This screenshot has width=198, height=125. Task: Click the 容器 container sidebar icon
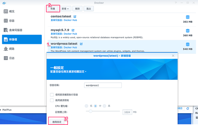[x=6, y=21]
